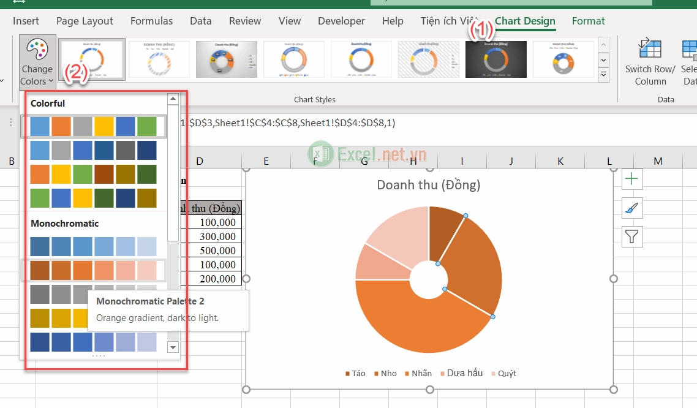Select column K header
The height and width of the screenshot is (408, 697).
pyautogui.click(x=560, y=161)
